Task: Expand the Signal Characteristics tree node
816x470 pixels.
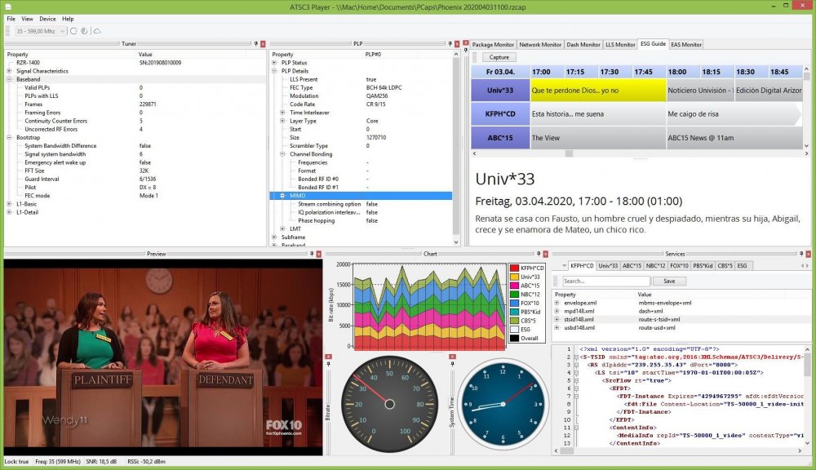Action: point(9,71)
